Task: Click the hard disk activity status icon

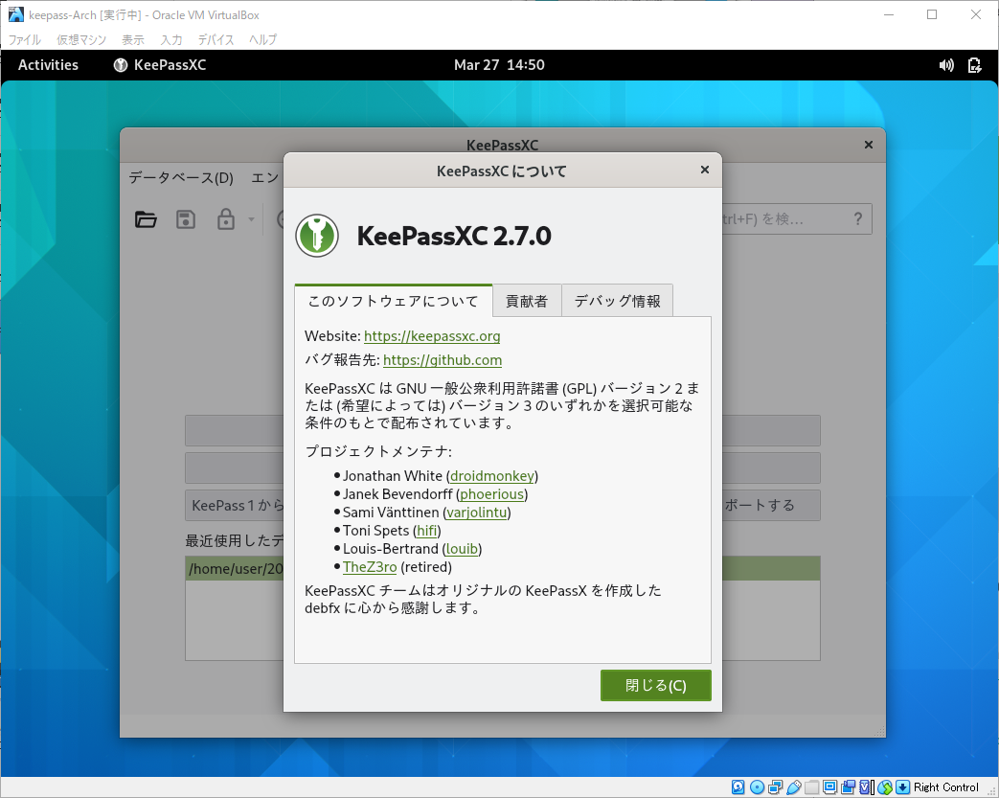Action: click(x=737, y=787)
